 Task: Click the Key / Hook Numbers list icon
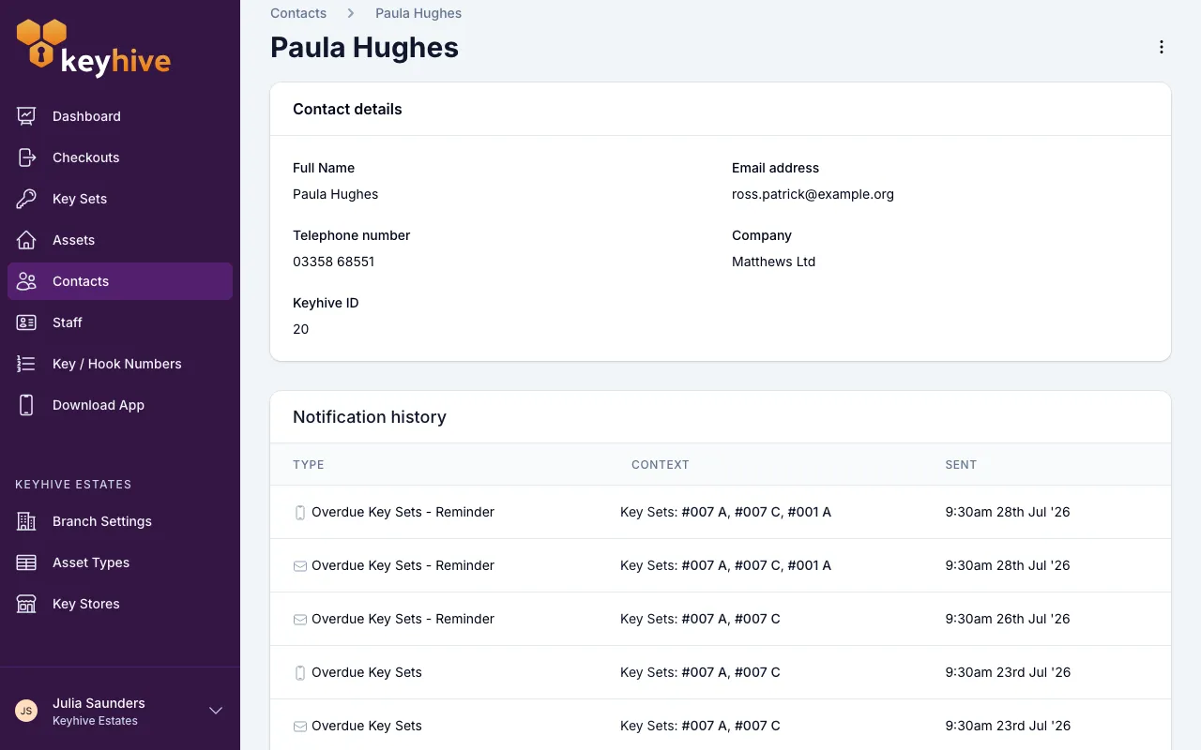tap(26, 364)
